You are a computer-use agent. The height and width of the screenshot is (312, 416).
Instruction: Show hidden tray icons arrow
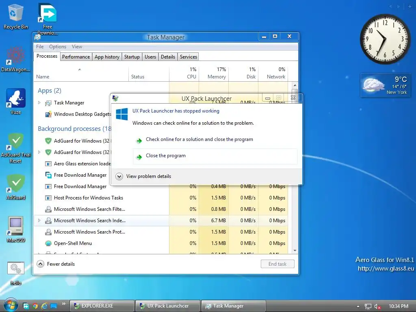(358, 306)
